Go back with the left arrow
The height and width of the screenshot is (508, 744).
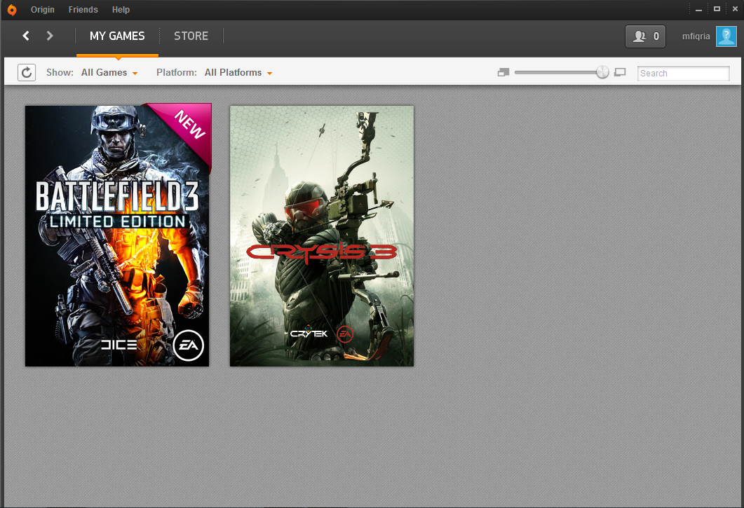click(26, 36)
